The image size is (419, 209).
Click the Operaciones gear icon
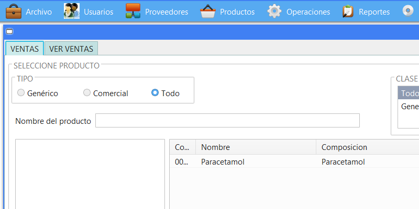274,11
